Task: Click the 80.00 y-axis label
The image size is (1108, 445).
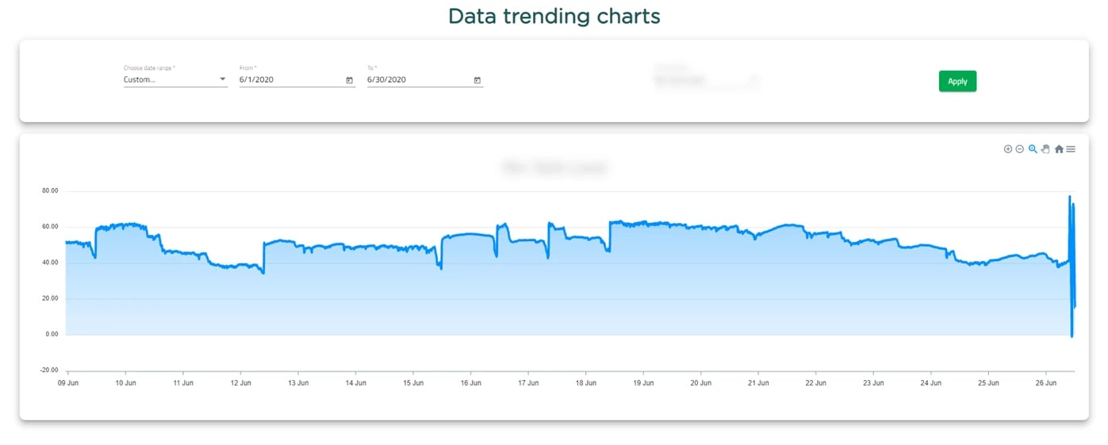Action: click(x=50, y=191)
